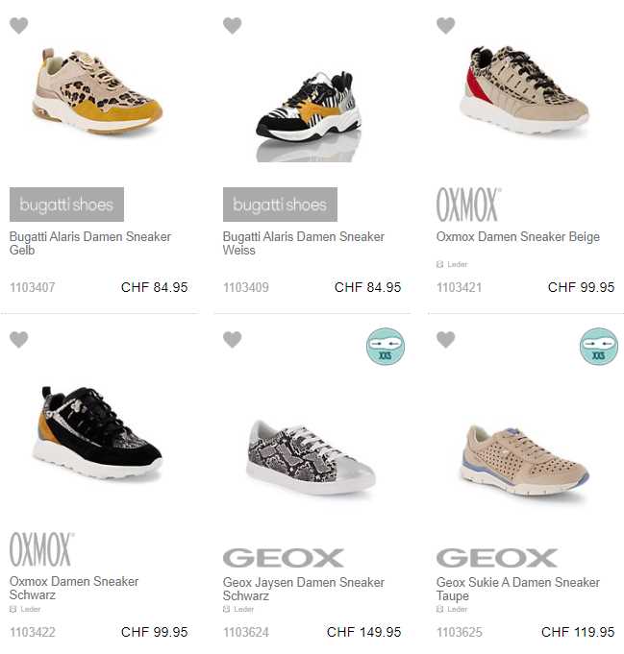Viewport: 624px width, 654px height.
Task: Add Oxmox Beige sneaker to favorites heart
Action: (x=446, y=25)
